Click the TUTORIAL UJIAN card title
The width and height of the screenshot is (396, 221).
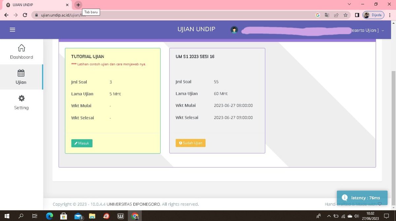tap(88, 57)
